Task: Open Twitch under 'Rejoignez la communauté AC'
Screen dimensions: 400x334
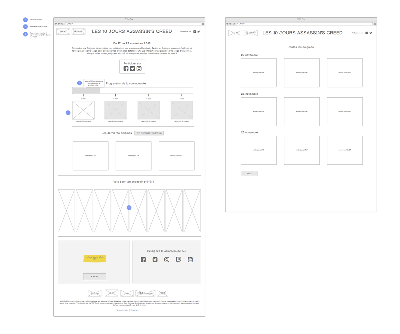Action: click(179, 260)
